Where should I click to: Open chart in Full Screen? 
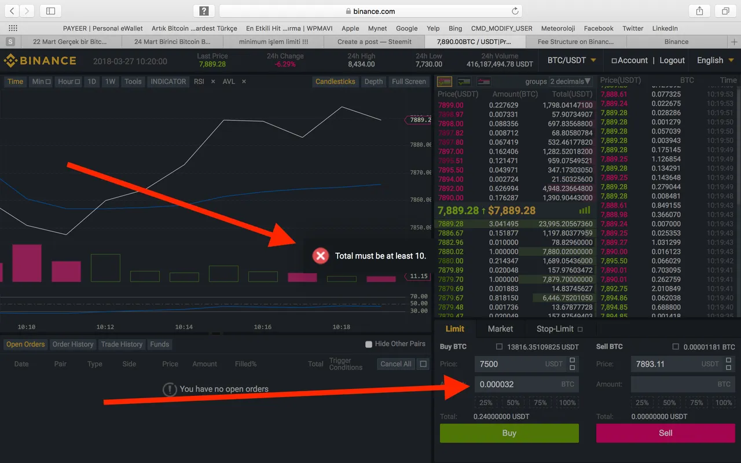coord(409,82)
